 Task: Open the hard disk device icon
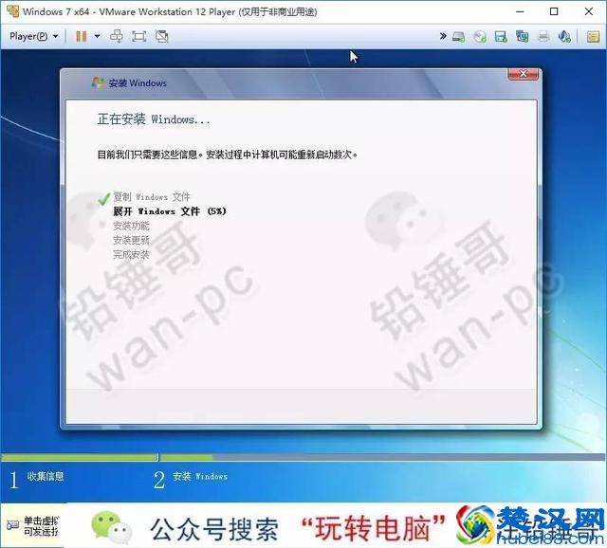[459, 37]
